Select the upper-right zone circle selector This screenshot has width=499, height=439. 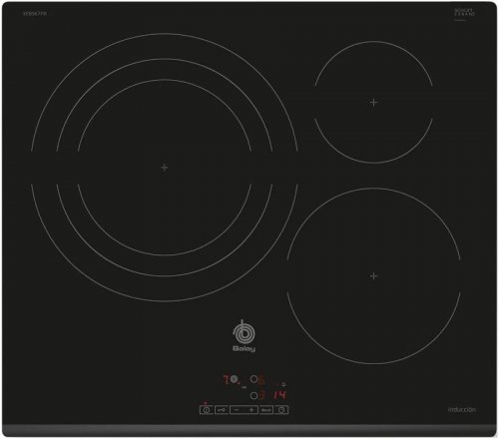pyautogui.click(x=253, y=379)
